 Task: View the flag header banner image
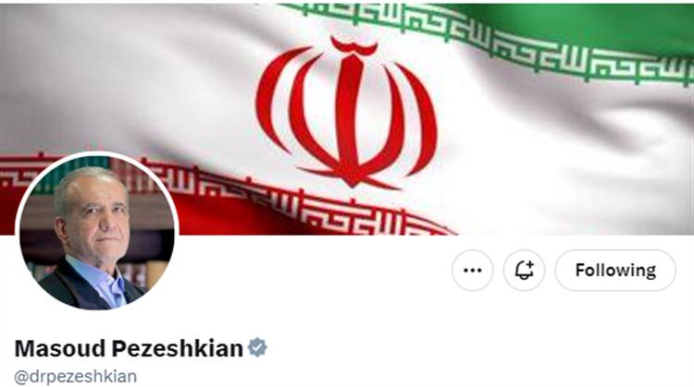click(347, 119)
